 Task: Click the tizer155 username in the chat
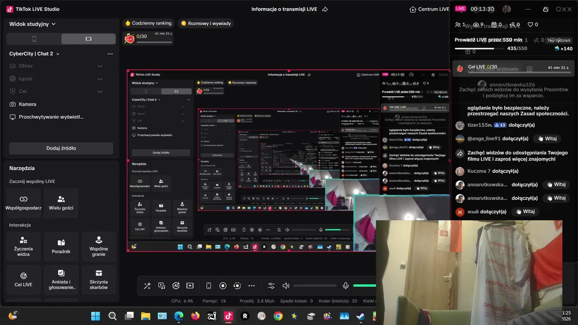click(480, 125)
